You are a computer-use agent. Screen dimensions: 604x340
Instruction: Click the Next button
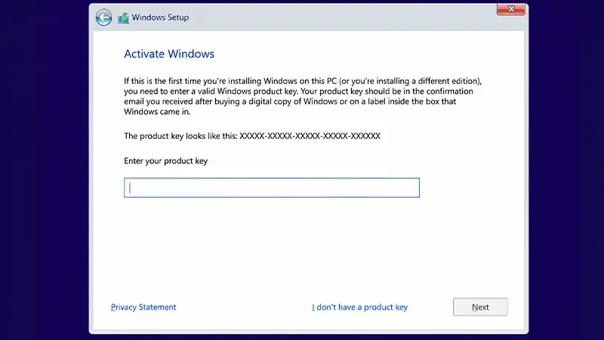tap(480, 307)
